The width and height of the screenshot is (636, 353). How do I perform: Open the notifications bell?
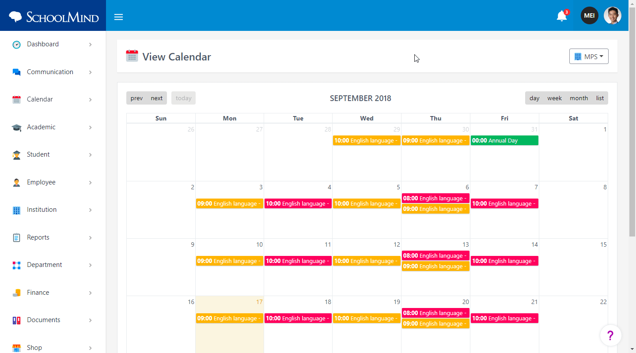point(562,16)
